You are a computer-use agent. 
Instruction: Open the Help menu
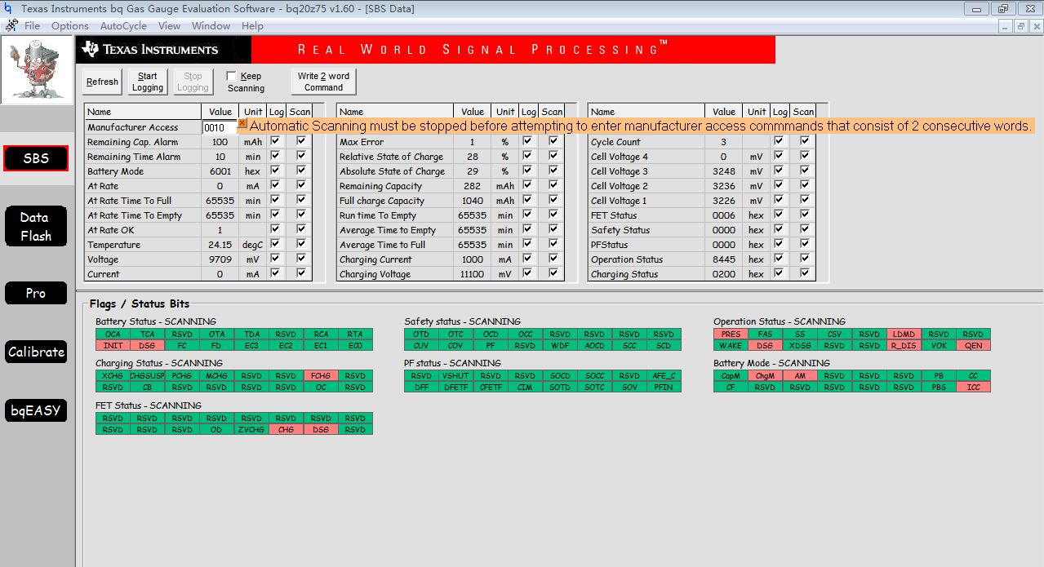pyautogui.click(x=252, y=25)
